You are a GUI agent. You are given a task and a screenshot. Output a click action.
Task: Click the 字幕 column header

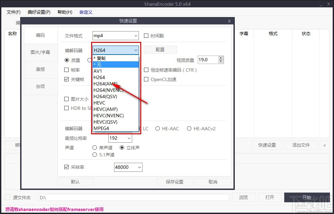[x=244, y=33]
